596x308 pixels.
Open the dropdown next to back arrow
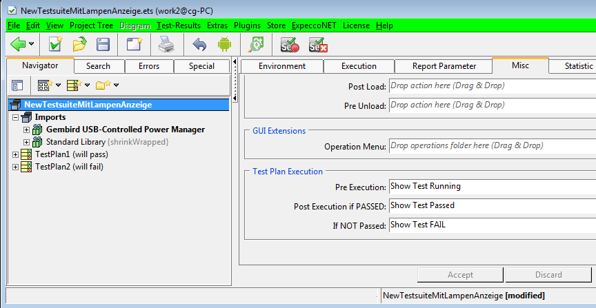click(x=32, y=45)
